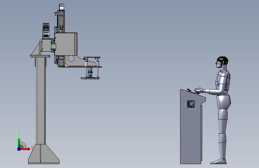The height and width of the screenshot is (168, 259).
Task: Select the large gray housing box on the manipulator
Action: point(66,44)
